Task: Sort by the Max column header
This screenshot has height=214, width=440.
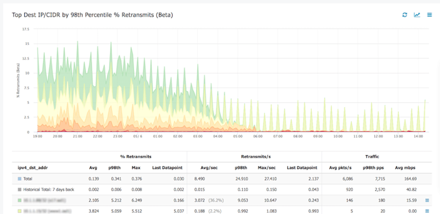Action: (x=136, y=168)
